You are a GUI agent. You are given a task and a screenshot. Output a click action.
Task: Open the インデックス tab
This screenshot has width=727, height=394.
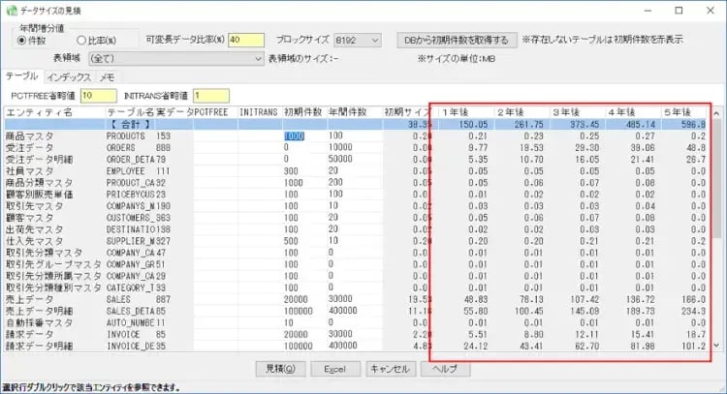tap(68, 76)
